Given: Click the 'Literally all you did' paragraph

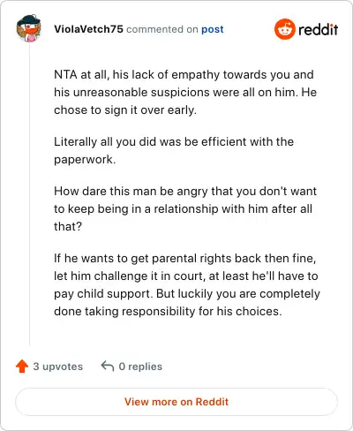Looking at the screenshot, I should 174,150.
